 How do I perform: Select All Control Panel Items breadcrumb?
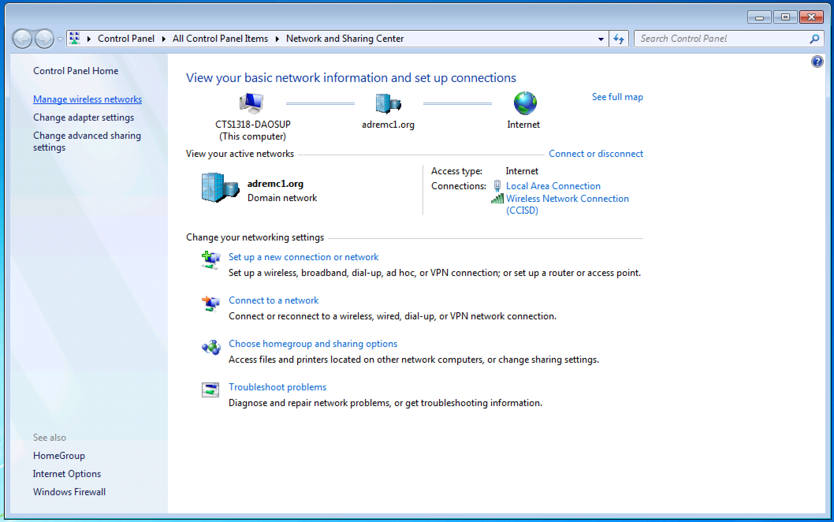pyautogui.click(x=220, y=39)
